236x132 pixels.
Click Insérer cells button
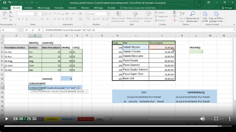click(161, 12)
